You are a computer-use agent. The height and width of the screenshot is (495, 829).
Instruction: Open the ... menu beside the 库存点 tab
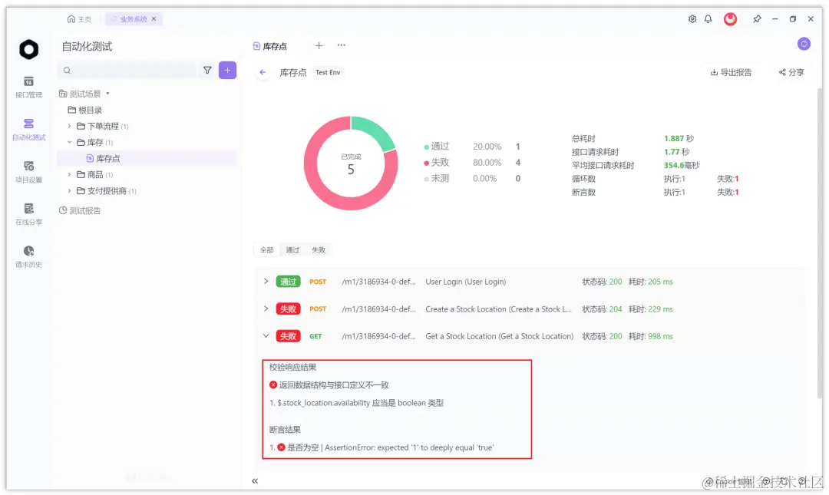pyautogui.click(x=342, y=45)
